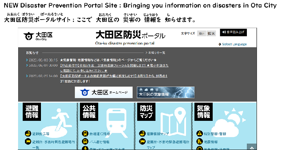Select the 避難情報 category heading

tap(32, 112)
